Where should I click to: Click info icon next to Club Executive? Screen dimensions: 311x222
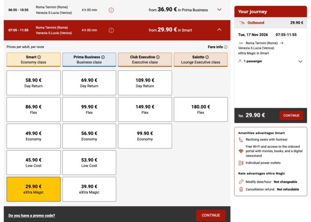click(x=158, y=57)
